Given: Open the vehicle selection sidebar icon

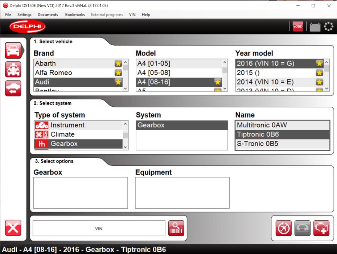Looking at the screenshot, I should point(13,50).
